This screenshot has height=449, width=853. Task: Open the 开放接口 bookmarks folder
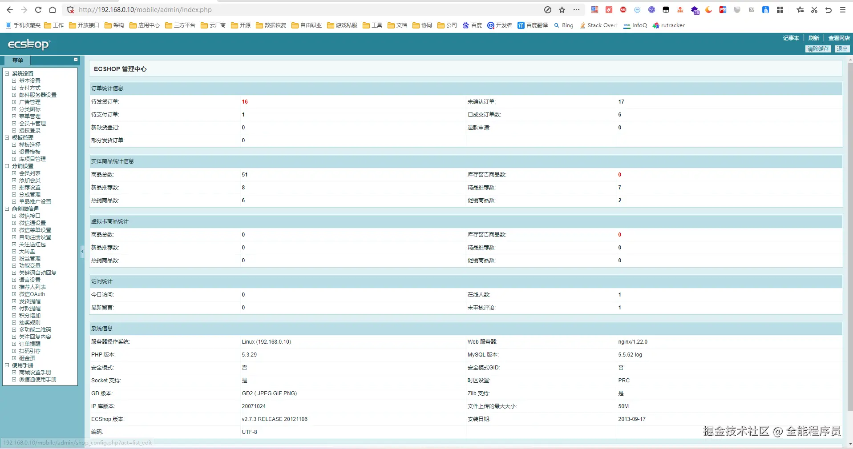(84, 25)
